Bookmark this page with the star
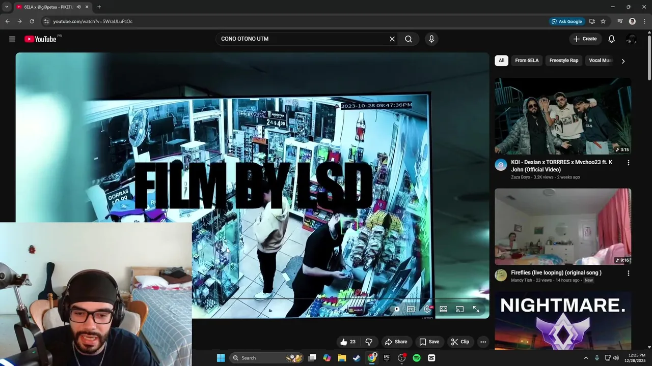Viewport: 652px width, 366px height. pos(603,21)
